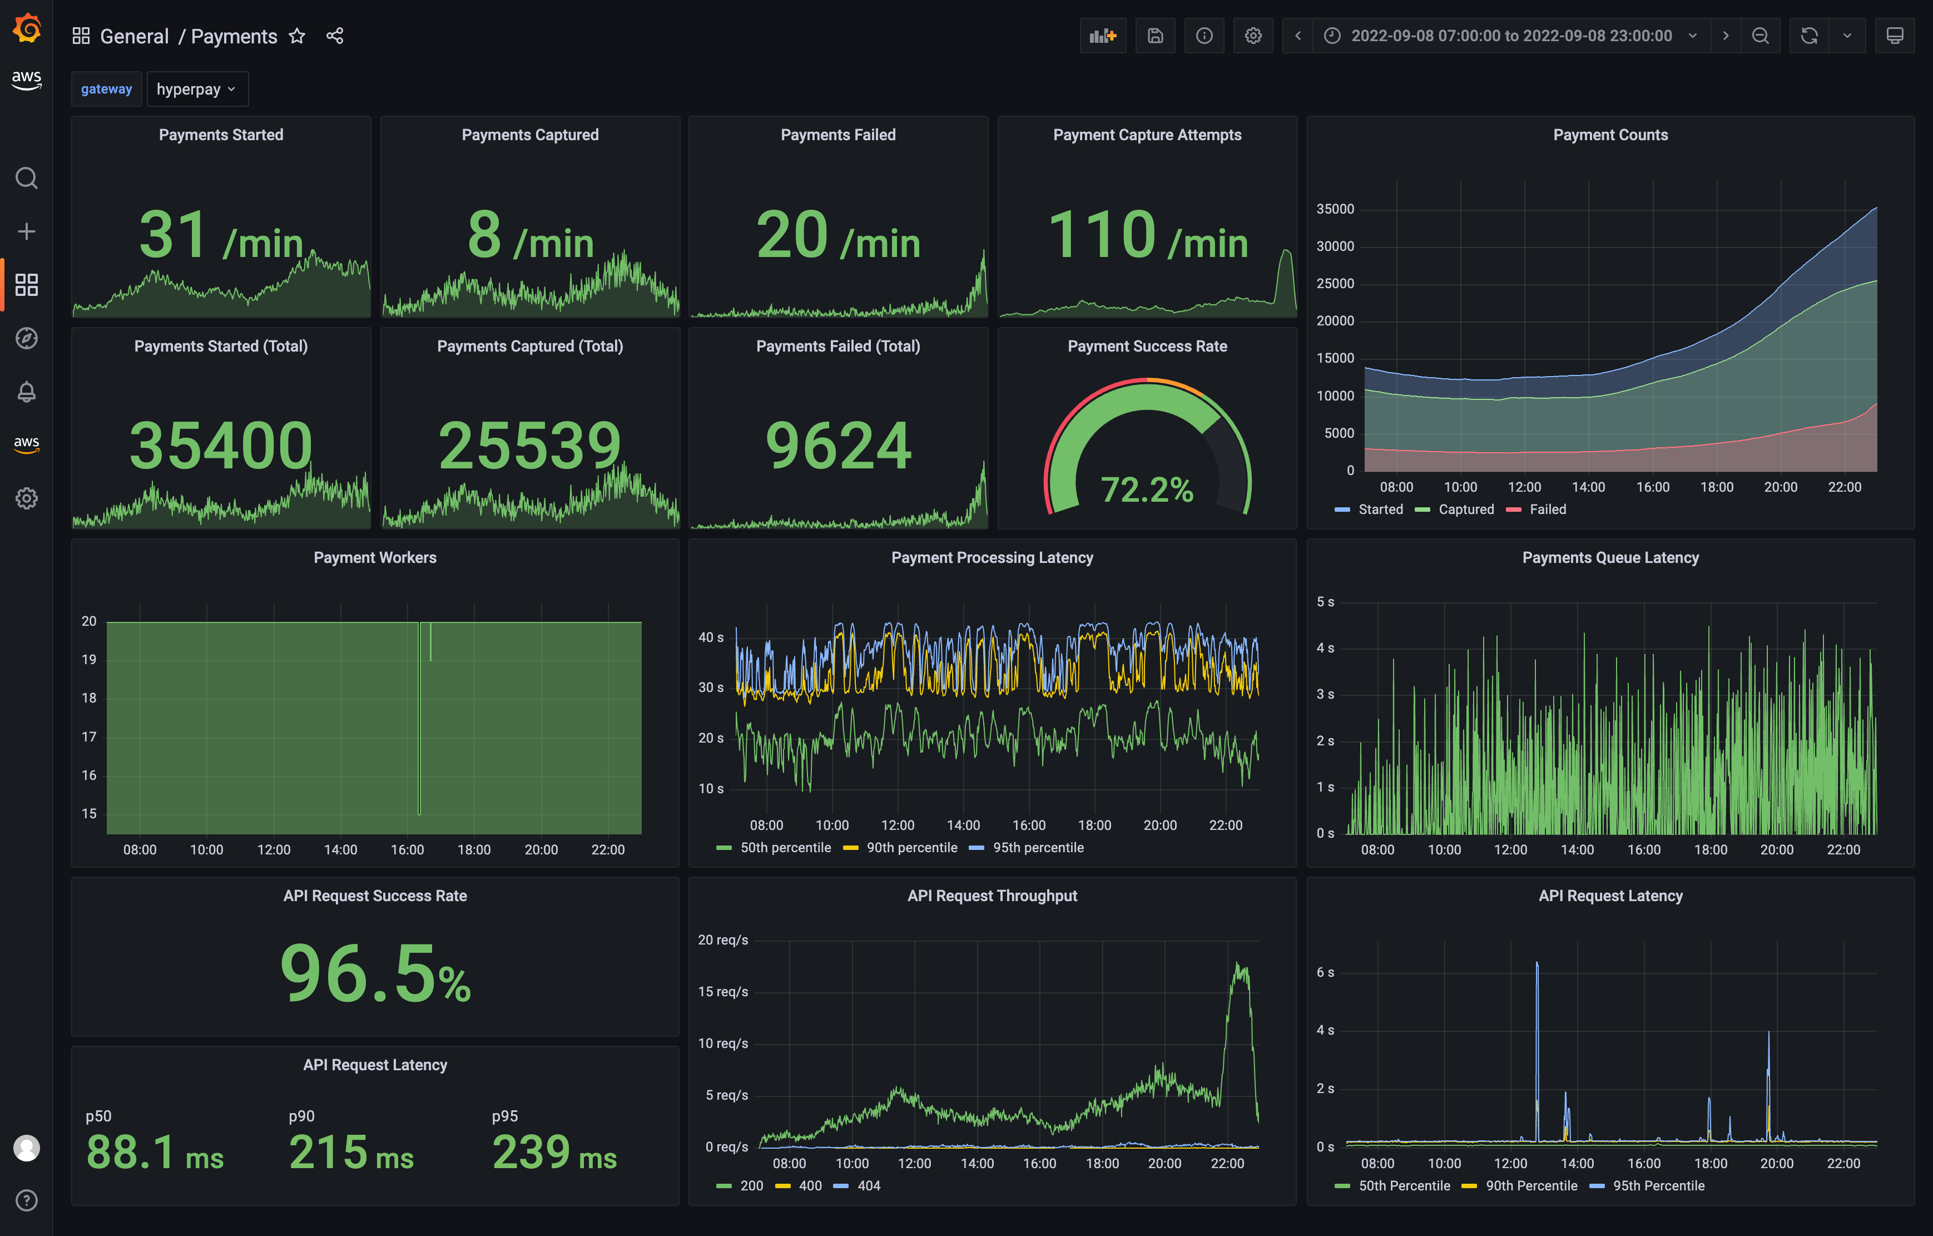
Task: Refresh the dashboard
Action: pyautogui.click(x=1810, y=36)
